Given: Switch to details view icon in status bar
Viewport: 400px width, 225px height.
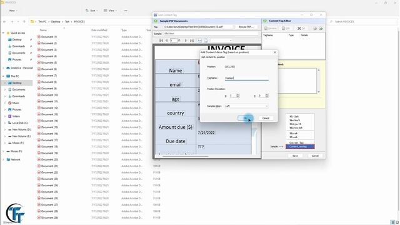Looking at the screenshot, I should (x=393, y=222).
